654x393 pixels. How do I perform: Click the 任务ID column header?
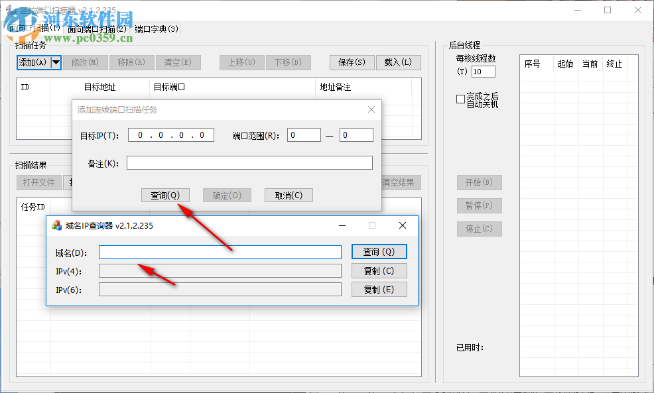pos(33,207)
